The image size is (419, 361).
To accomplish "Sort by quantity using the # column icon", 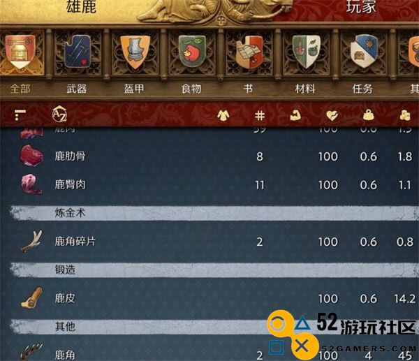I will coord(260,115).
